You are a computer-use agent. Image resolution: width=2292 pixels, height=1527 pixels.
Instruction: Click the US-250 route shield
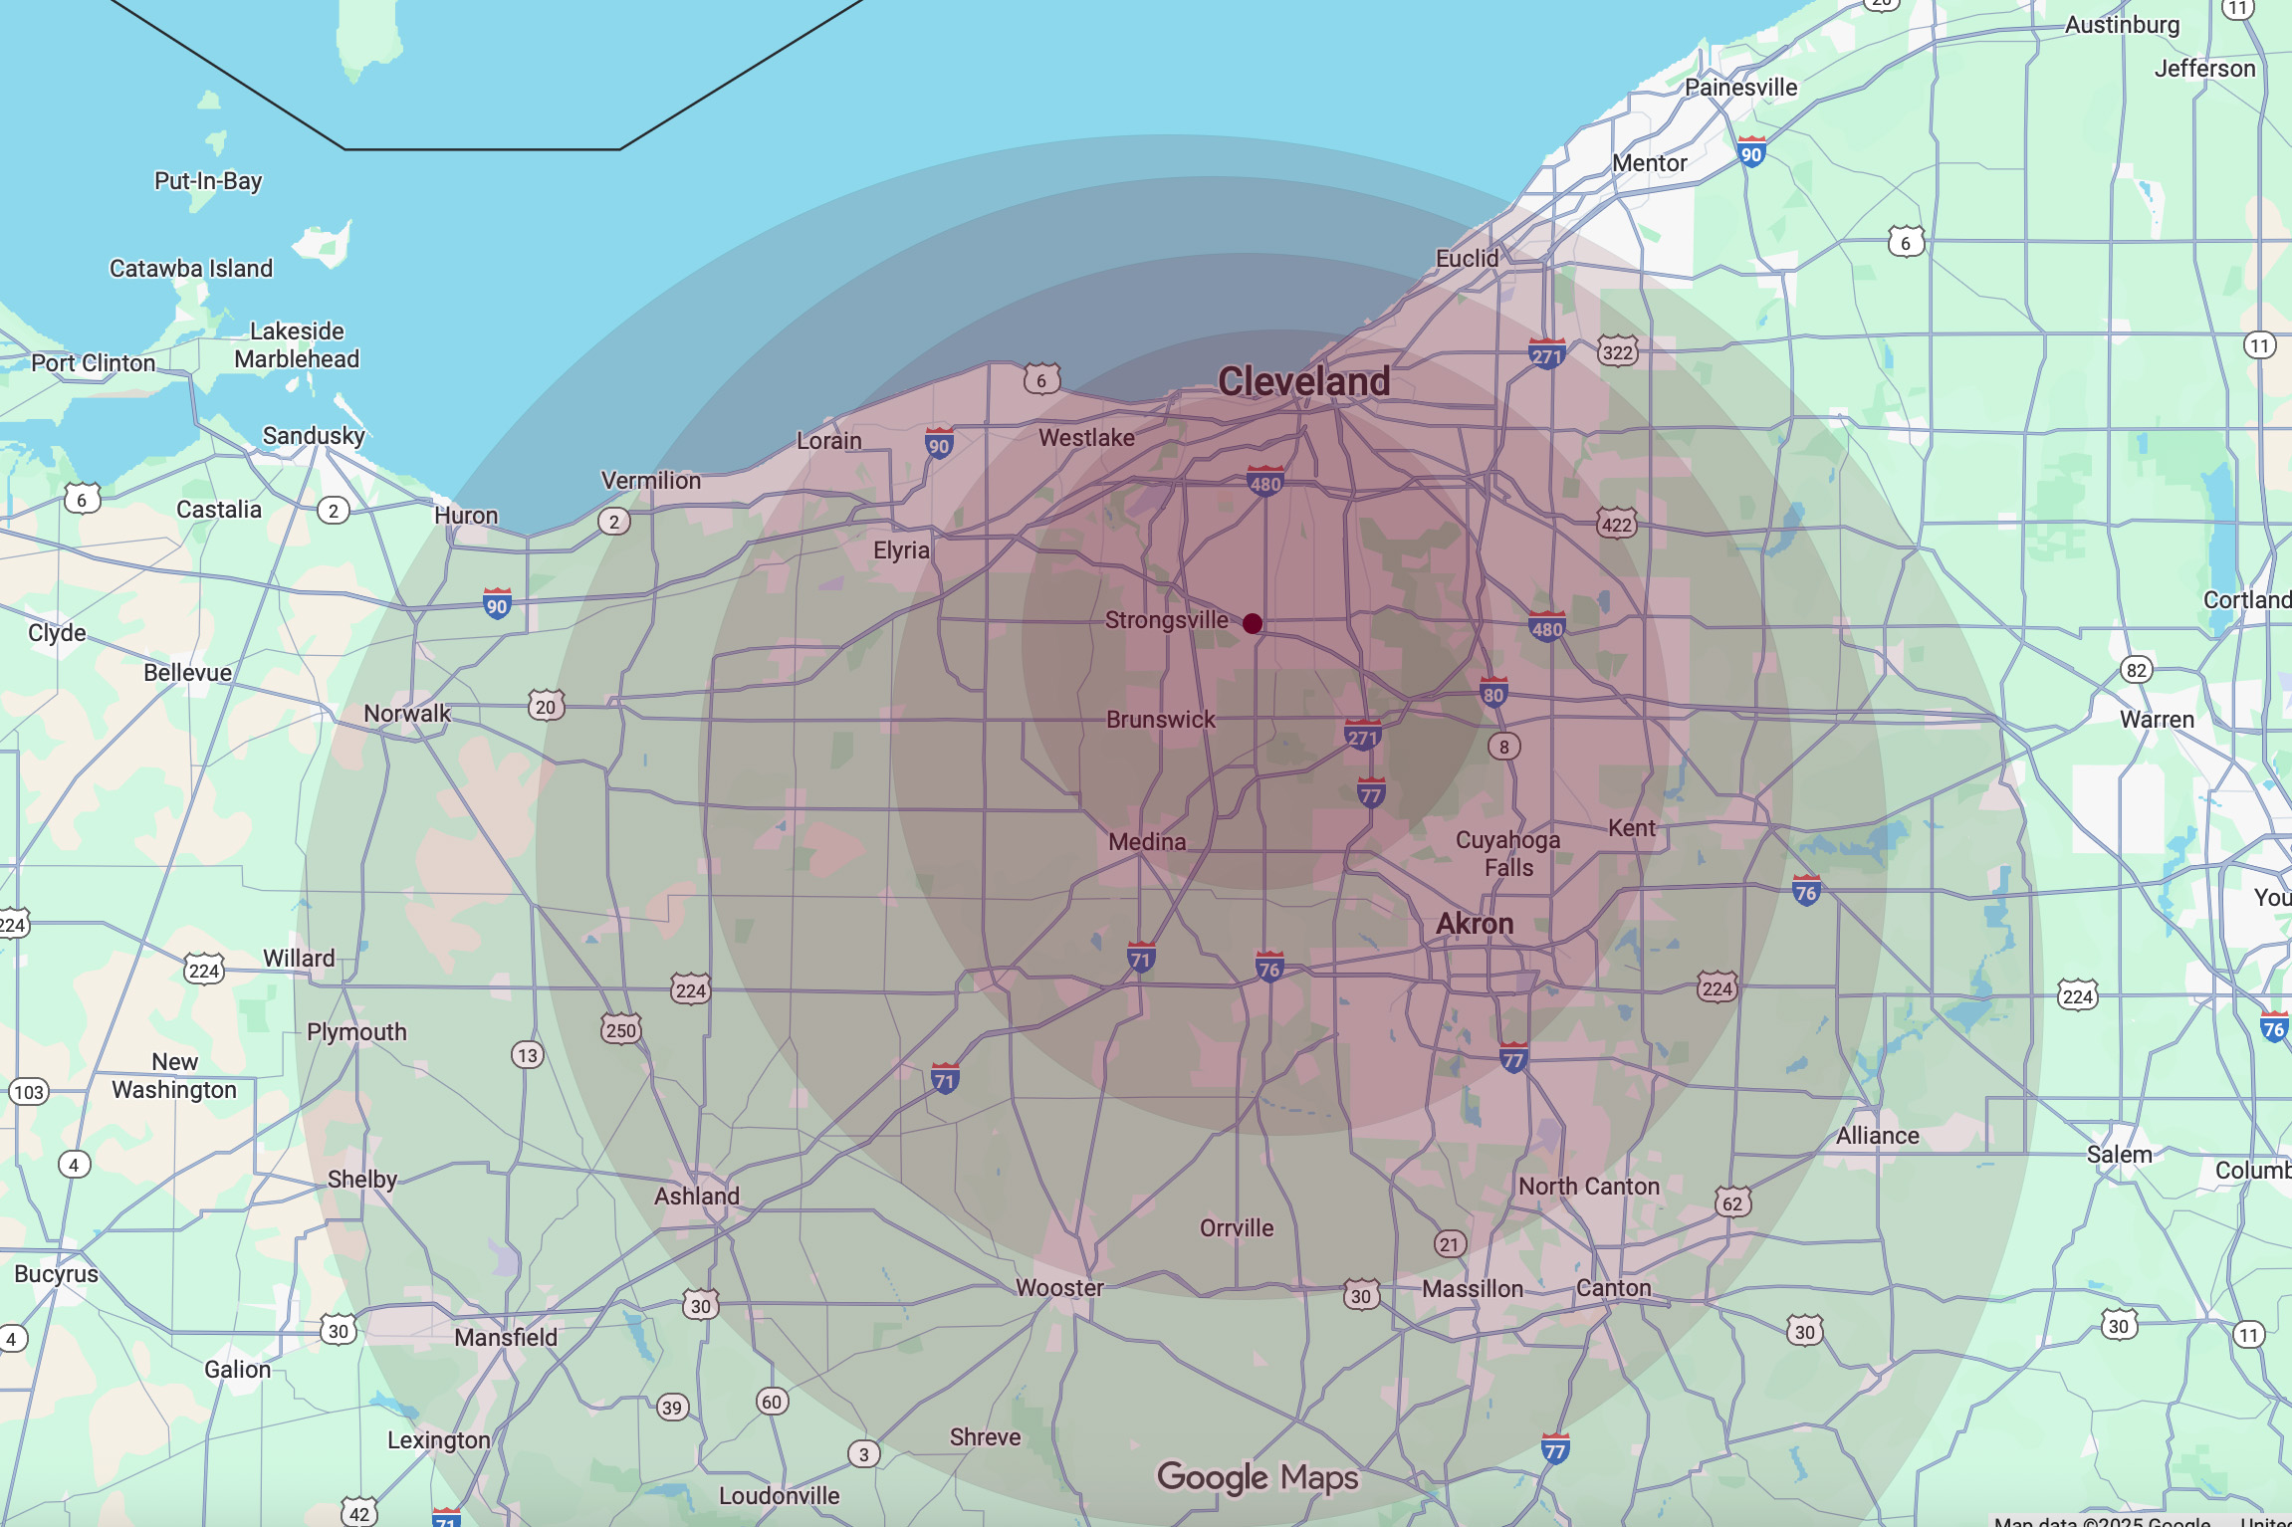point(620,1029)
